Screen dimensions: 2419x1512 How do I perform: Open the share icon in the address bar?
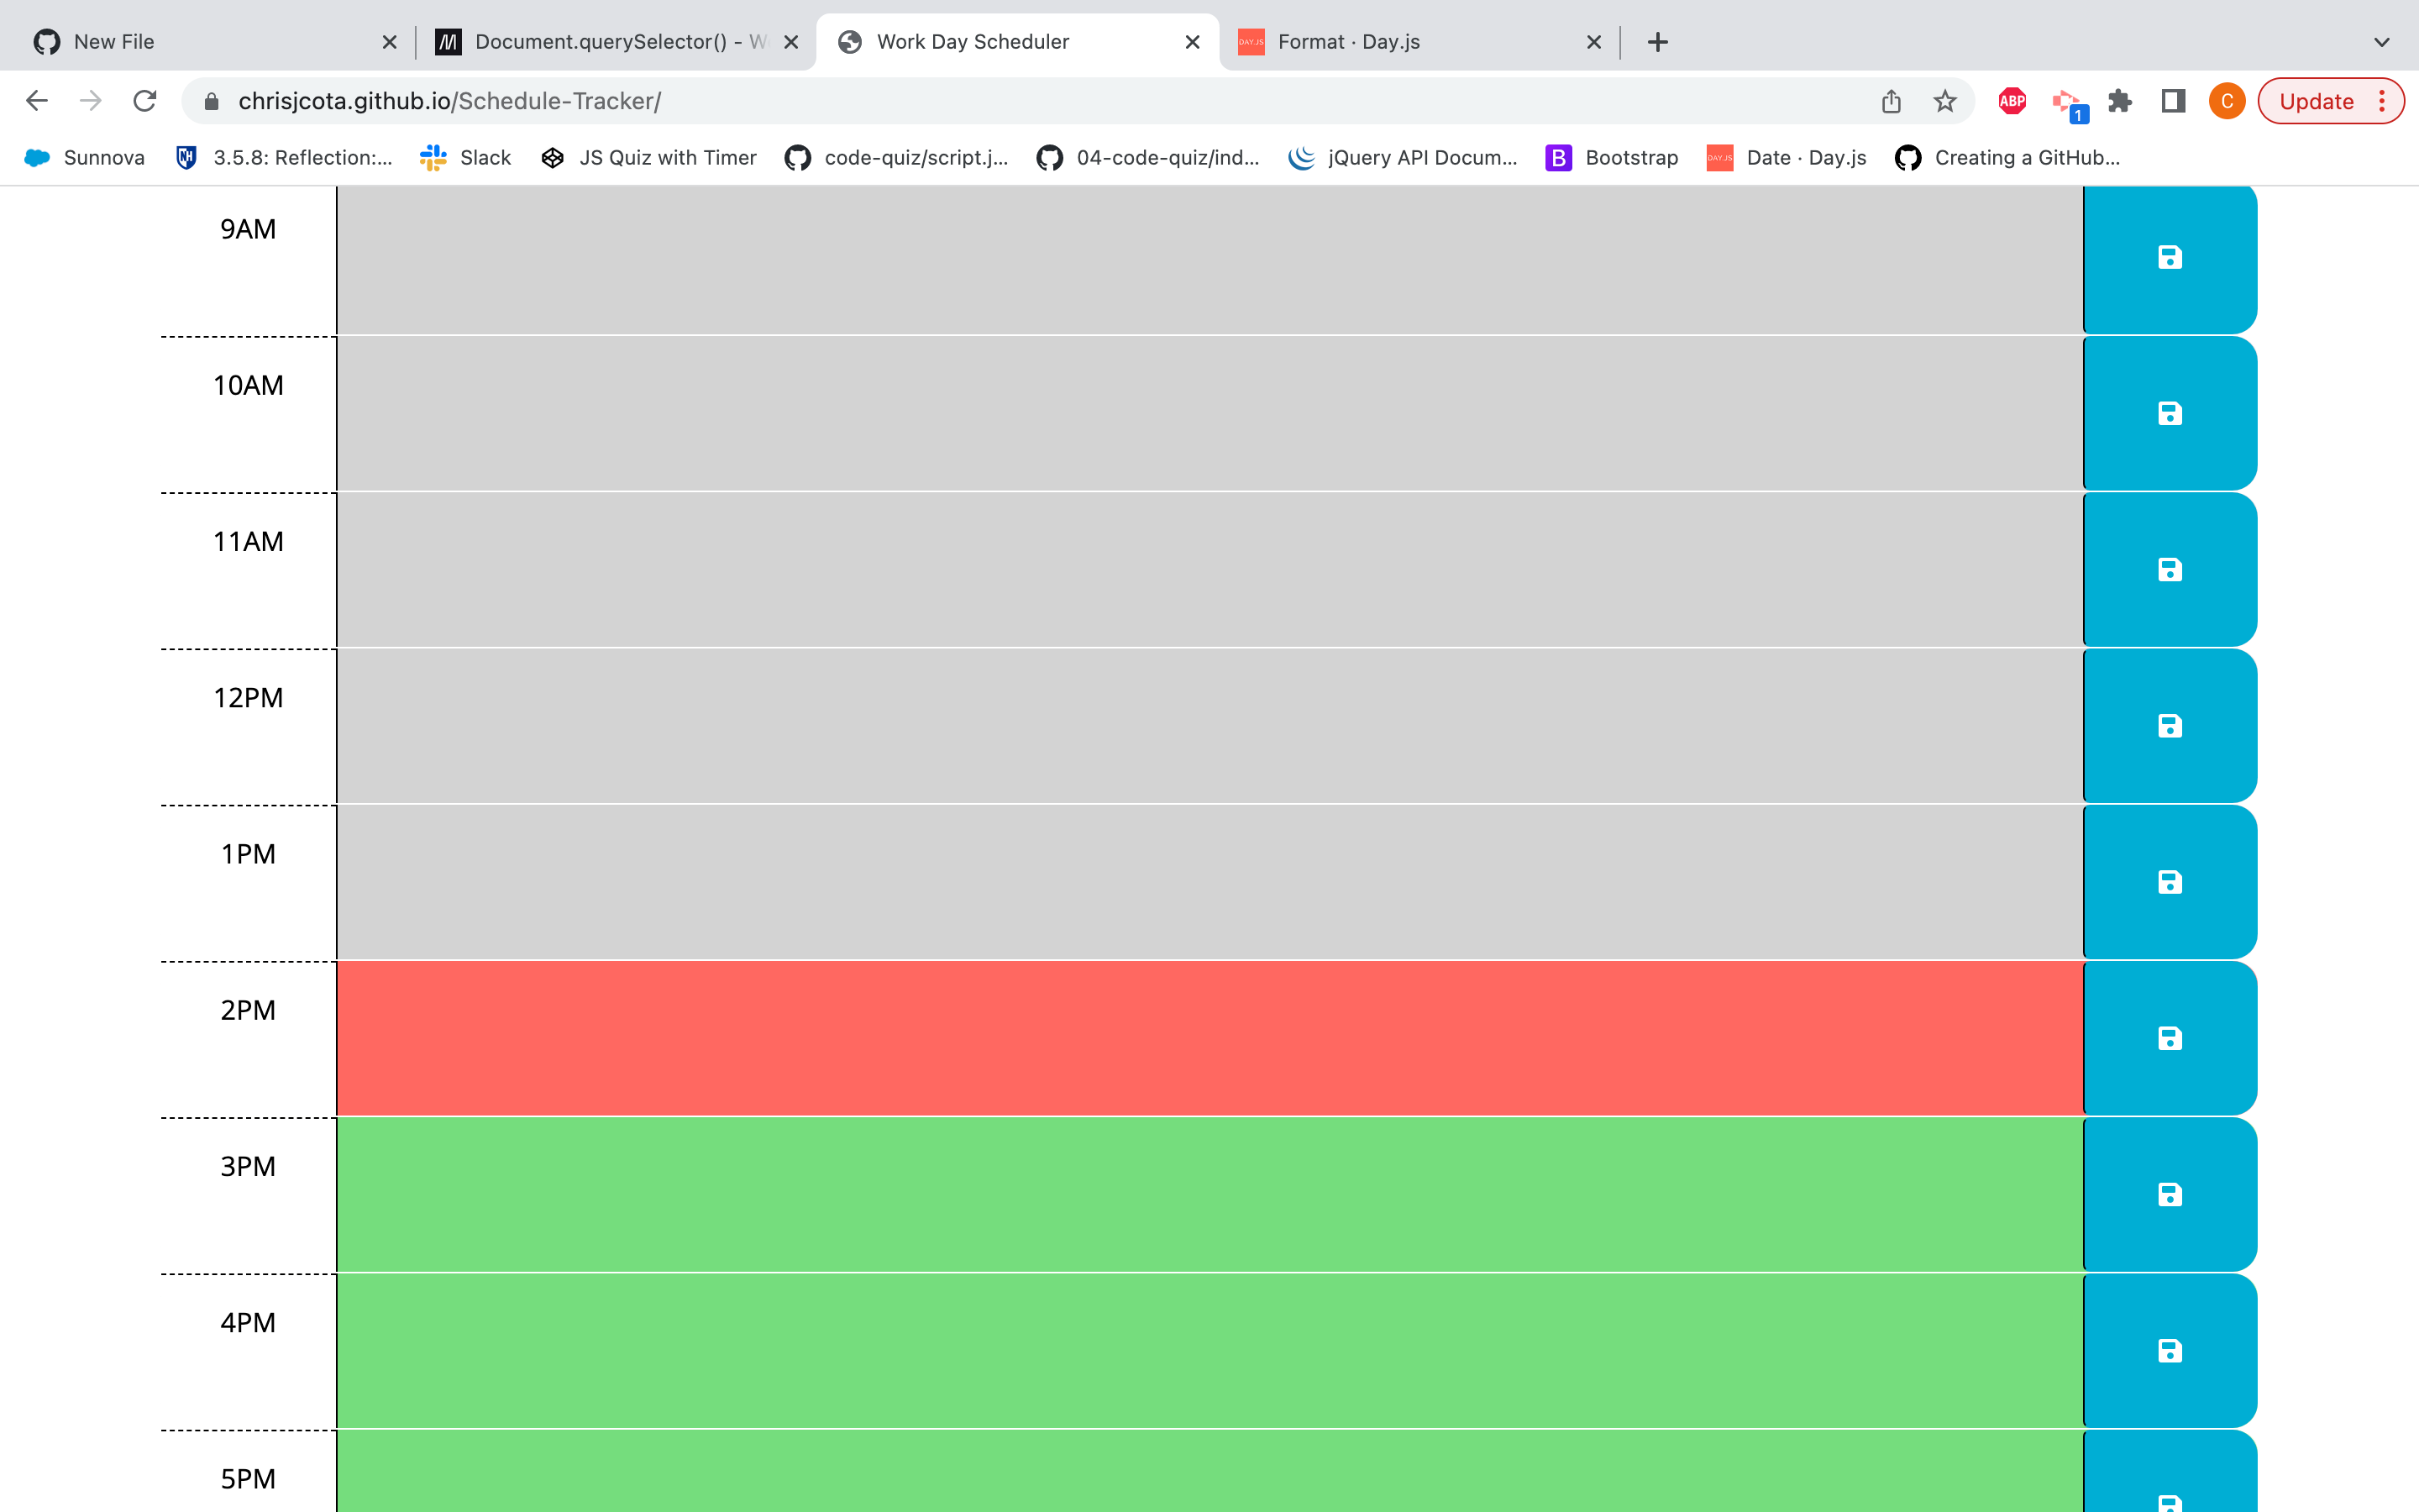pyautogui.click(x=1889, y=100)
